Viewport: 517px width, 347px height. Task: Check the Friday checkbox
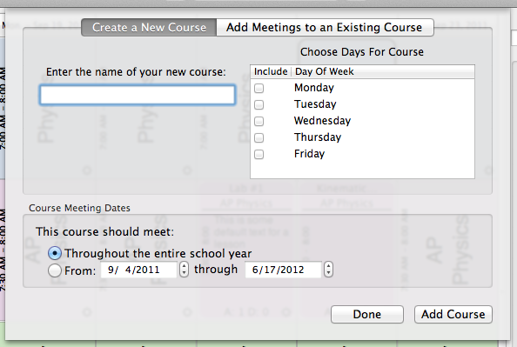point(258,154)
